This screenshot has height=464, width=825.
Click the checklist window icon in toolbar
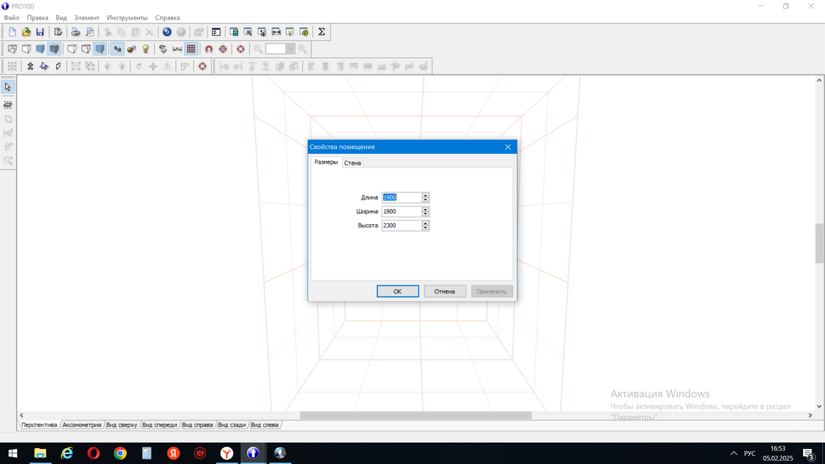click(216, 32)
